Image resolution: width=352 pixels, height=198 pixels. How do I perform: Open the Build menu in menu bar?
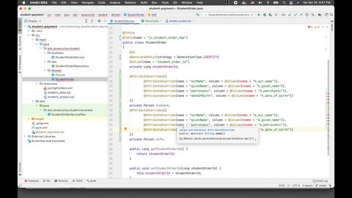(144, 3)
